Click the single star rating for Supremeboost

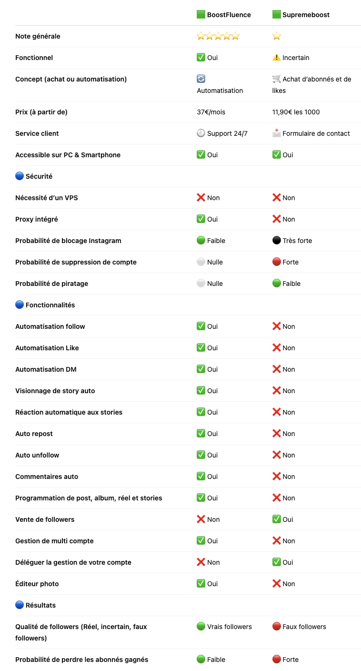point(277,36)
